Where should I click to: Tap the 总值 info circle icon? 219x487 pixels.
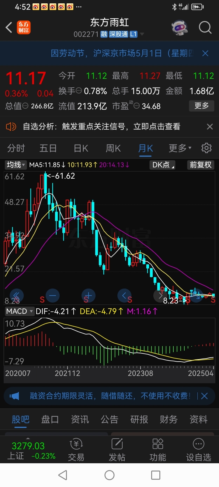coord(25,106)
